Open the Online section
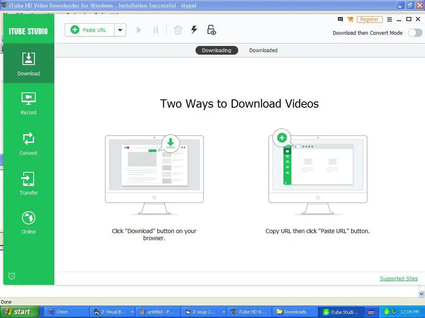The width and height of the screenshot is (425, 318). click(29, 223)
